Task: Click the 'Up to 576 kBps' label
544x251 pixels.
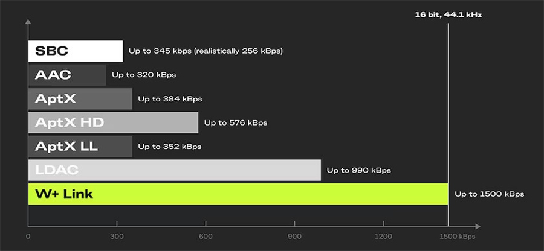Action: point(236,123)
